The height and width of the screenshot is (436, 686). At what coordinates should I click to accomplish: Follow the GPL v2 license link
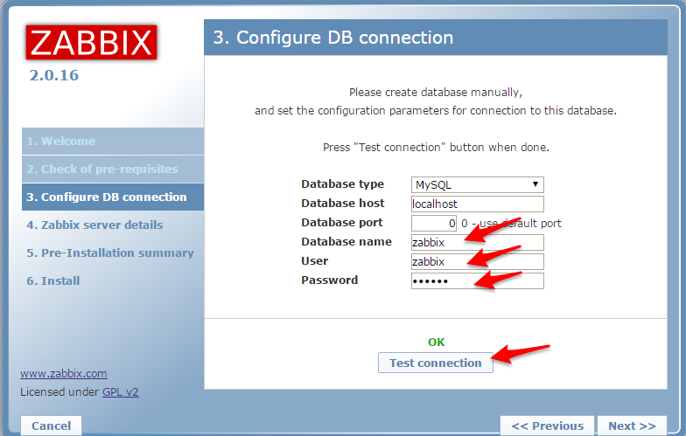(121, 392)
